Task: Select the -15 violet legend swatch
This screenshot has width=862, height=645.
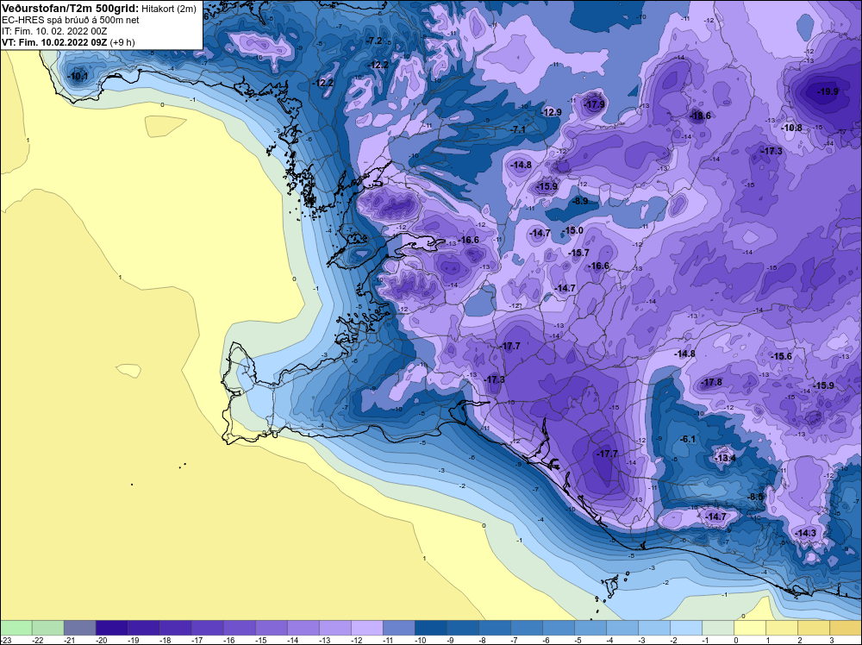Action: click(x=271, y=628)
